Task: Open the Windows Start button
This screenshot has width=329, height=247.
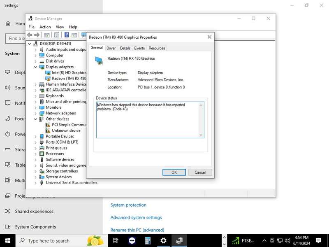Action: tap(7, 241)
